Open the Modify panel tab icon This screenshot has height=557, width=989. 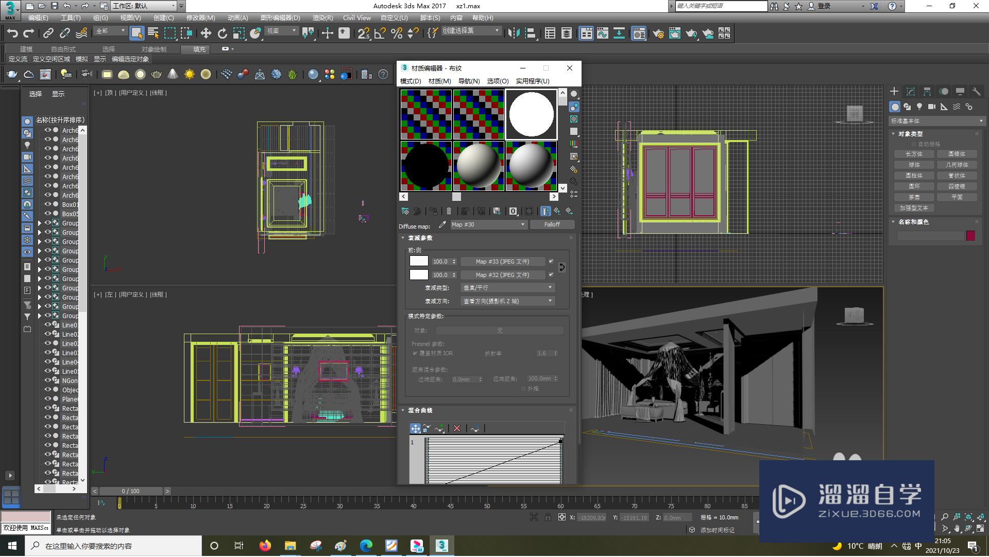point(911,92)
